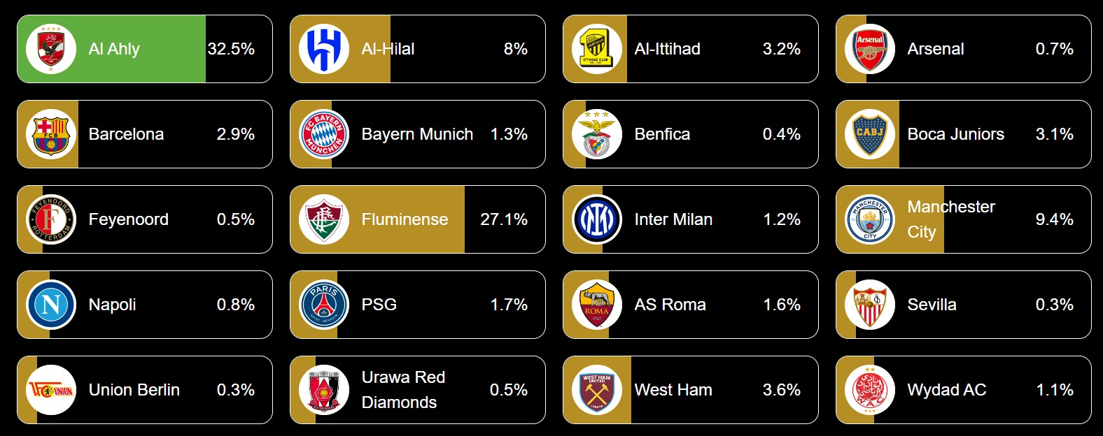This screenshot has width=1103, height=436.
Task: Click the West Ham crest
Action: click(597, 390)
